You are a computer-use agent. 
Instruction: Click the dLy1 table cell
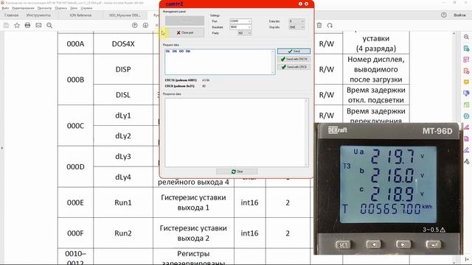pos(123,116)
